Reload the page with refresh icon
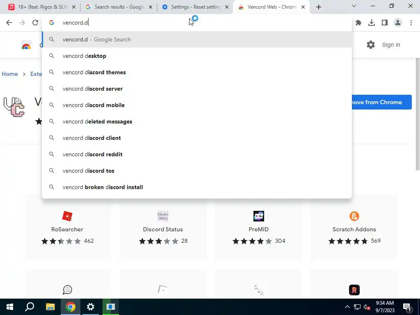 pos(35,23)
